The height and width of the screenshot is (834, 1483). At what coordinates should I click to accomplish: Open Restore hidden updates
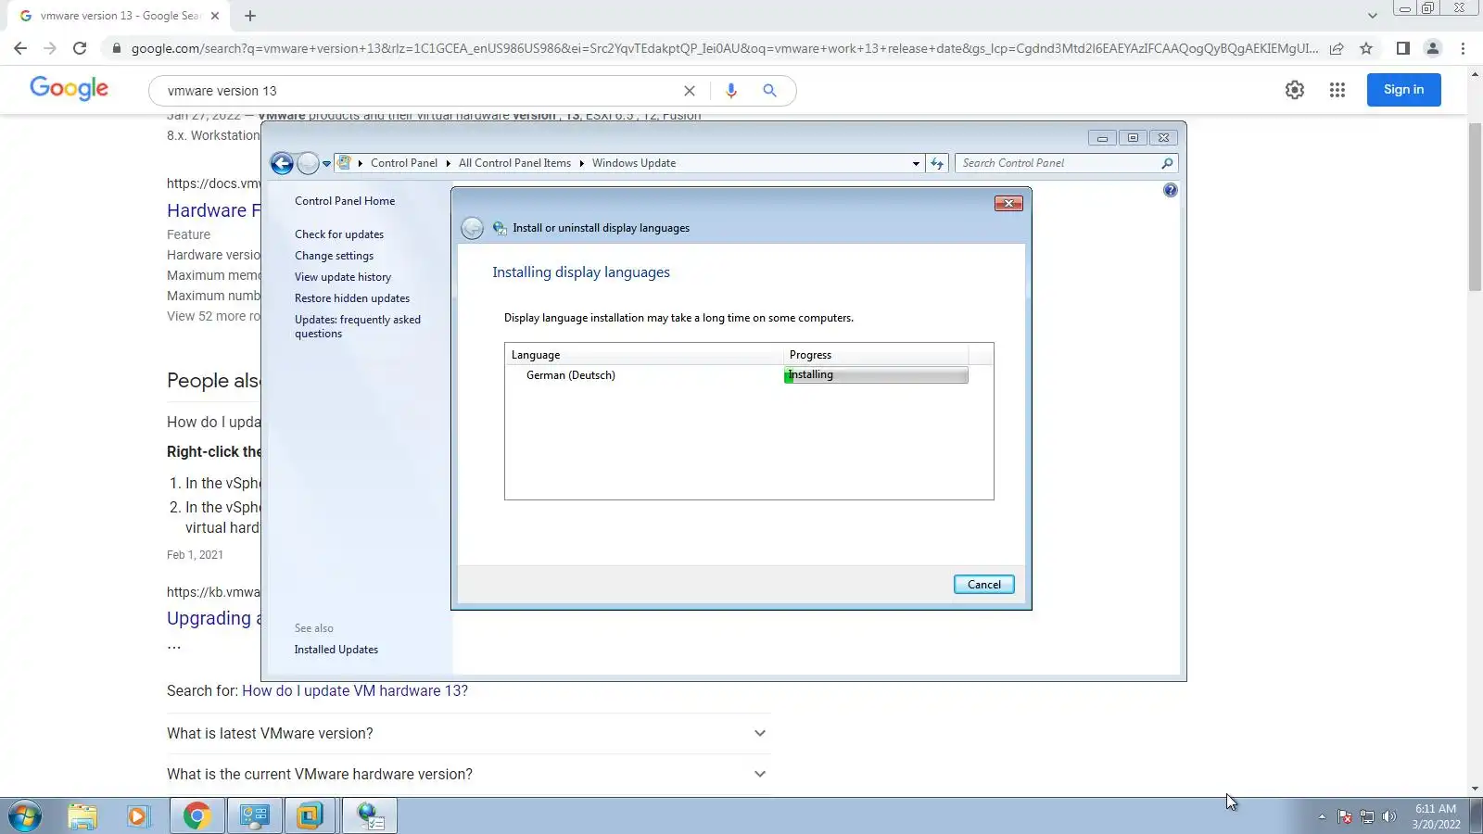click(352, 298)
